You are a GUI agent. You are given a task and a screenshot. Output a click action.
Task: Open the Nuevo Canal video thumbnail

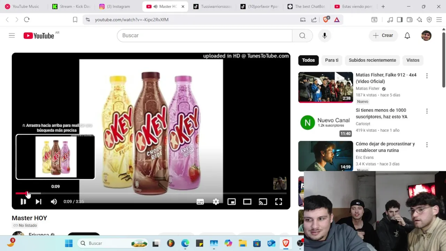pyautogui.click(x=325, y=122)
